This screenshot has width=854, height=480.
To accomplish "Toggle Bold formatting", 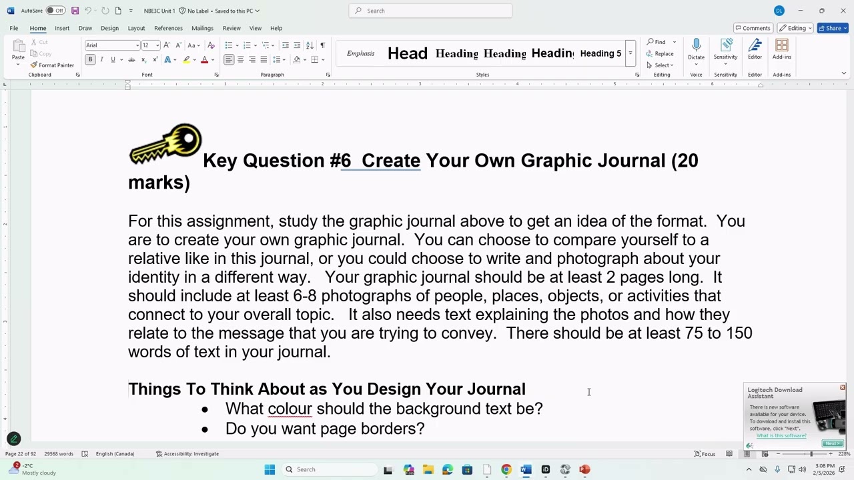I will click(90, 60).
